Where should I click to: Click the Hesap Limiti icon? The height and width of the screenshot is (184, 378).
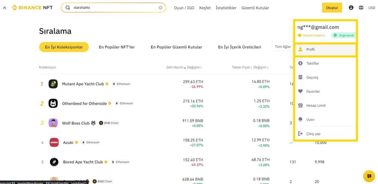point(300,105)
